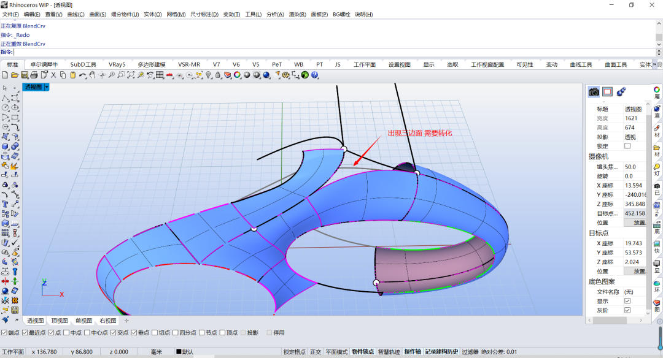This screenshot has width=663, height=358.
Task: Open the camera view properties icon
Action: pos(594,91)
